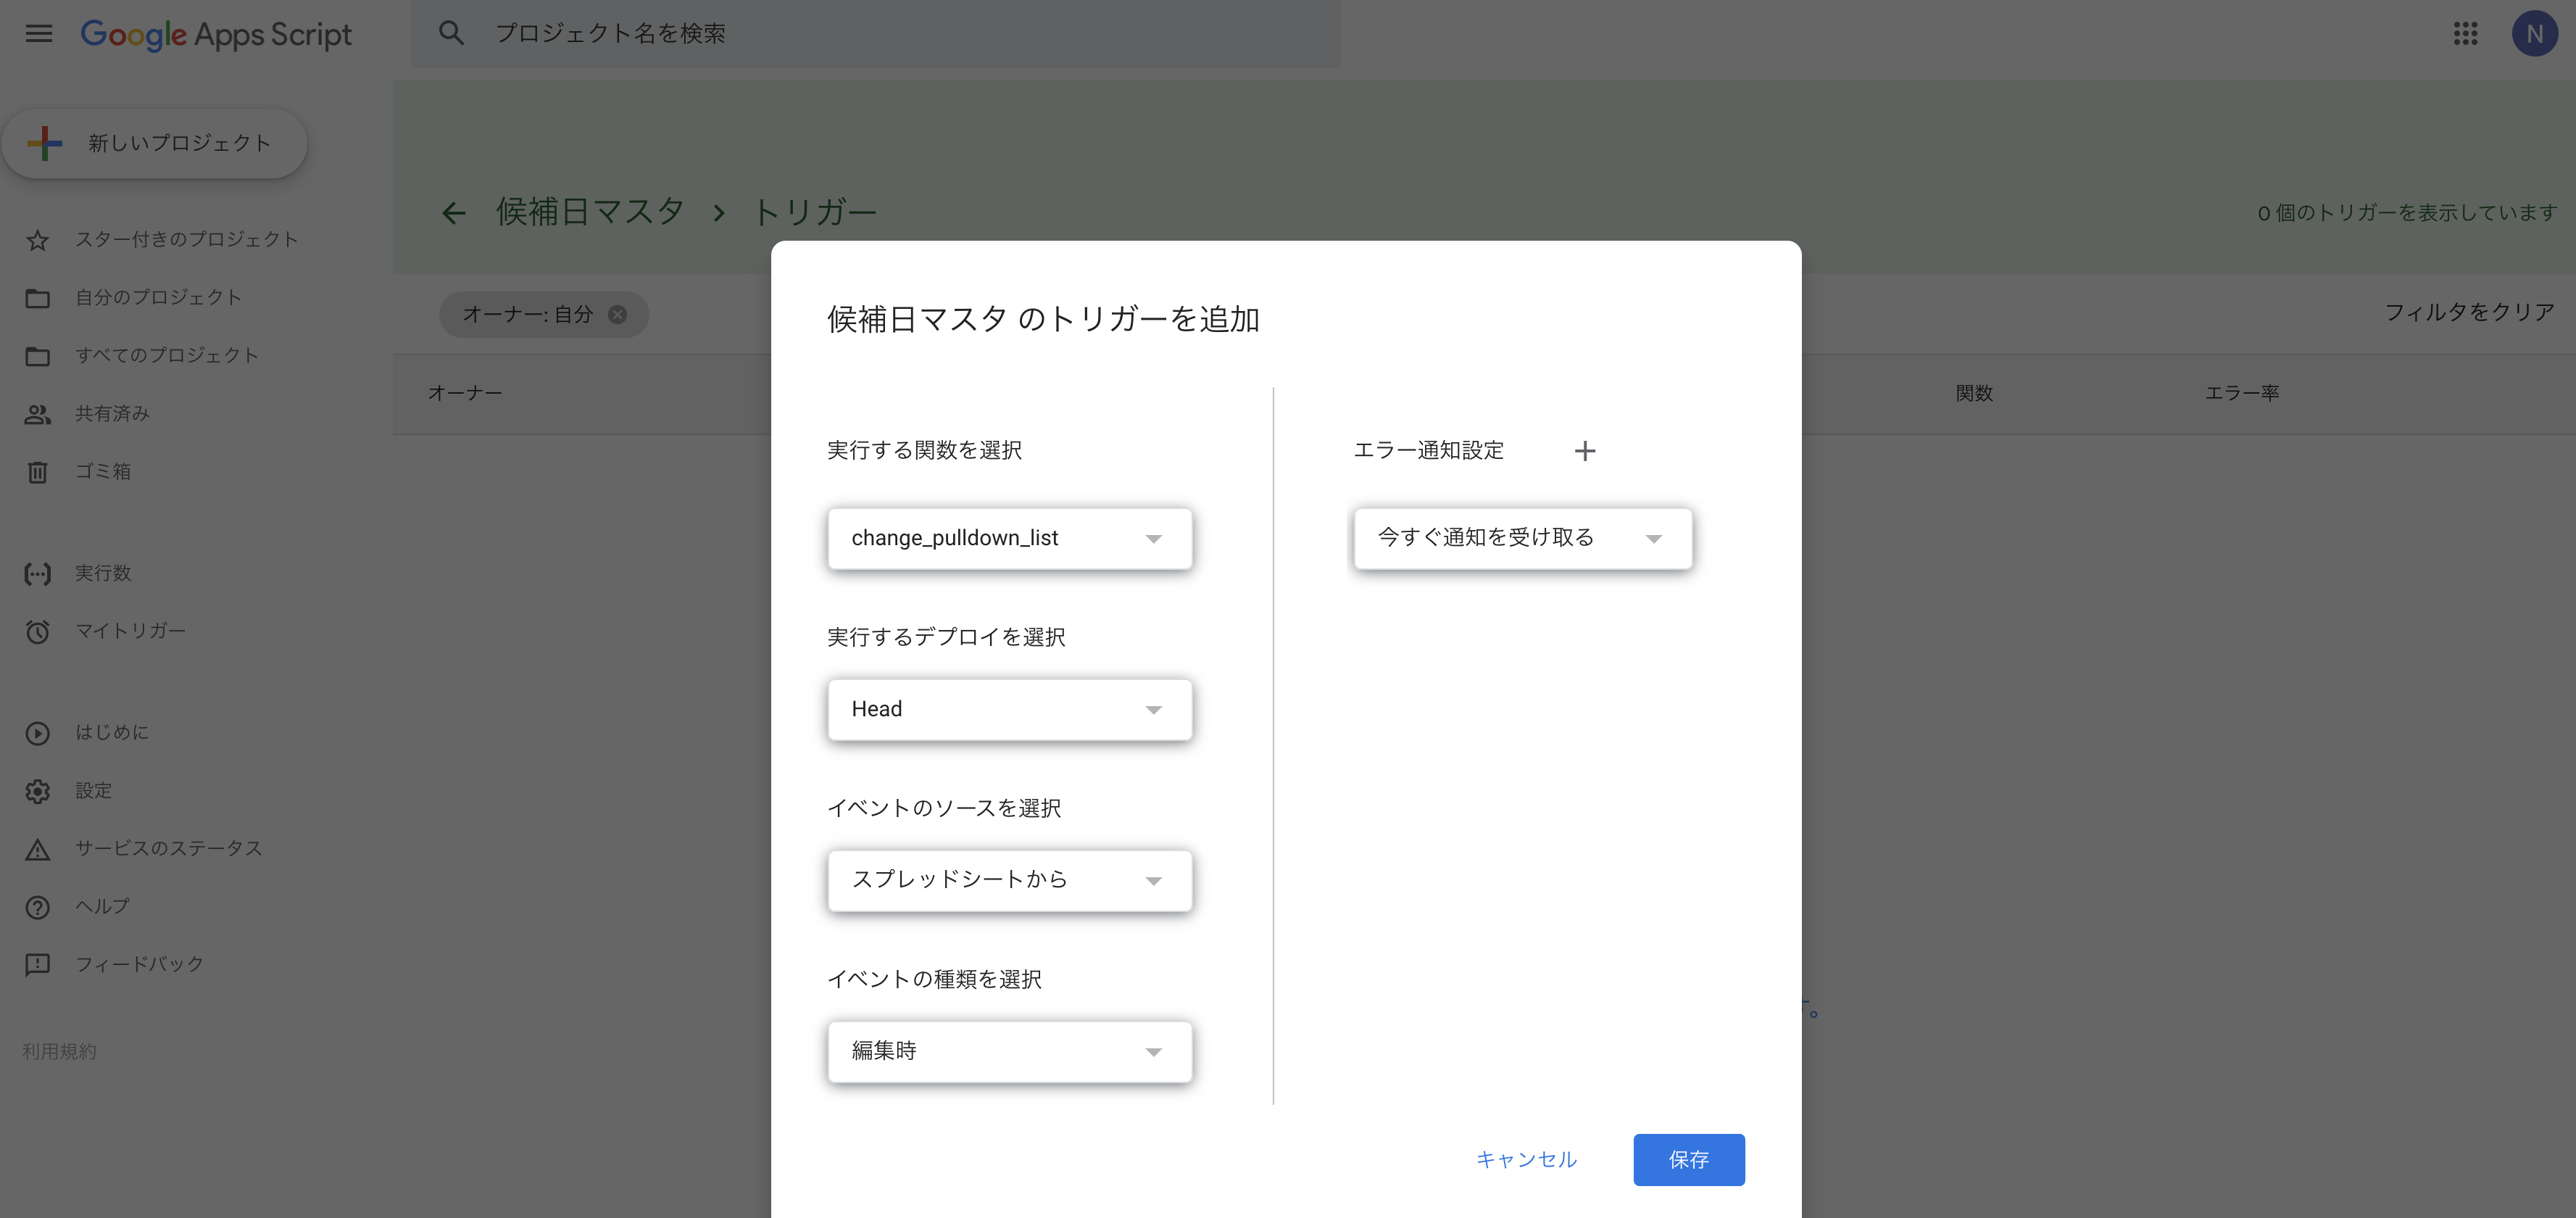
Task: Click the エラー通知設定 label
Action: 1428,450
